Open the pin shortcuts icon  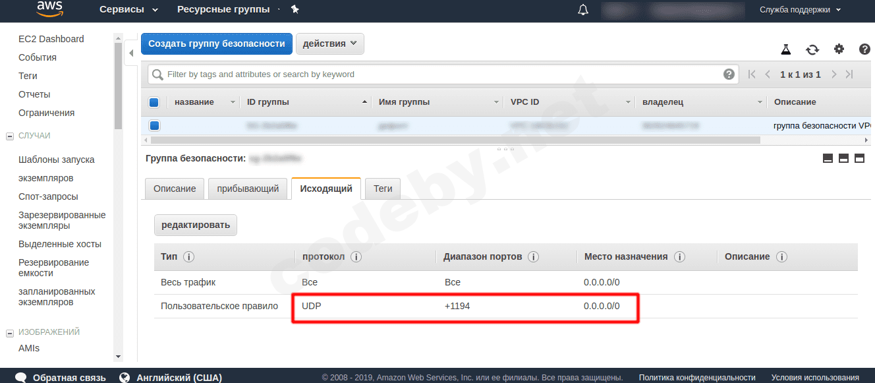(x=295, y=9)
